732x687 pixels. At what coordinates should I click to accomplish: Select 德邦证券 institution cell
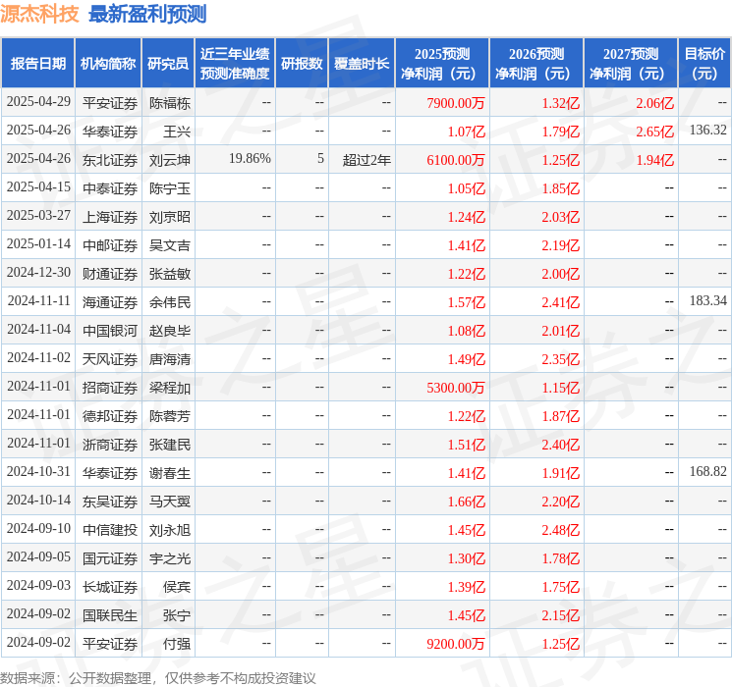(108, 415)
